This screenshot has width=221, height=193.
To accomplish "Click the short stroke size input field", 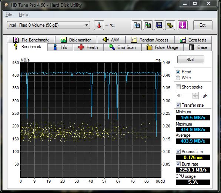I will pos(184,96).
